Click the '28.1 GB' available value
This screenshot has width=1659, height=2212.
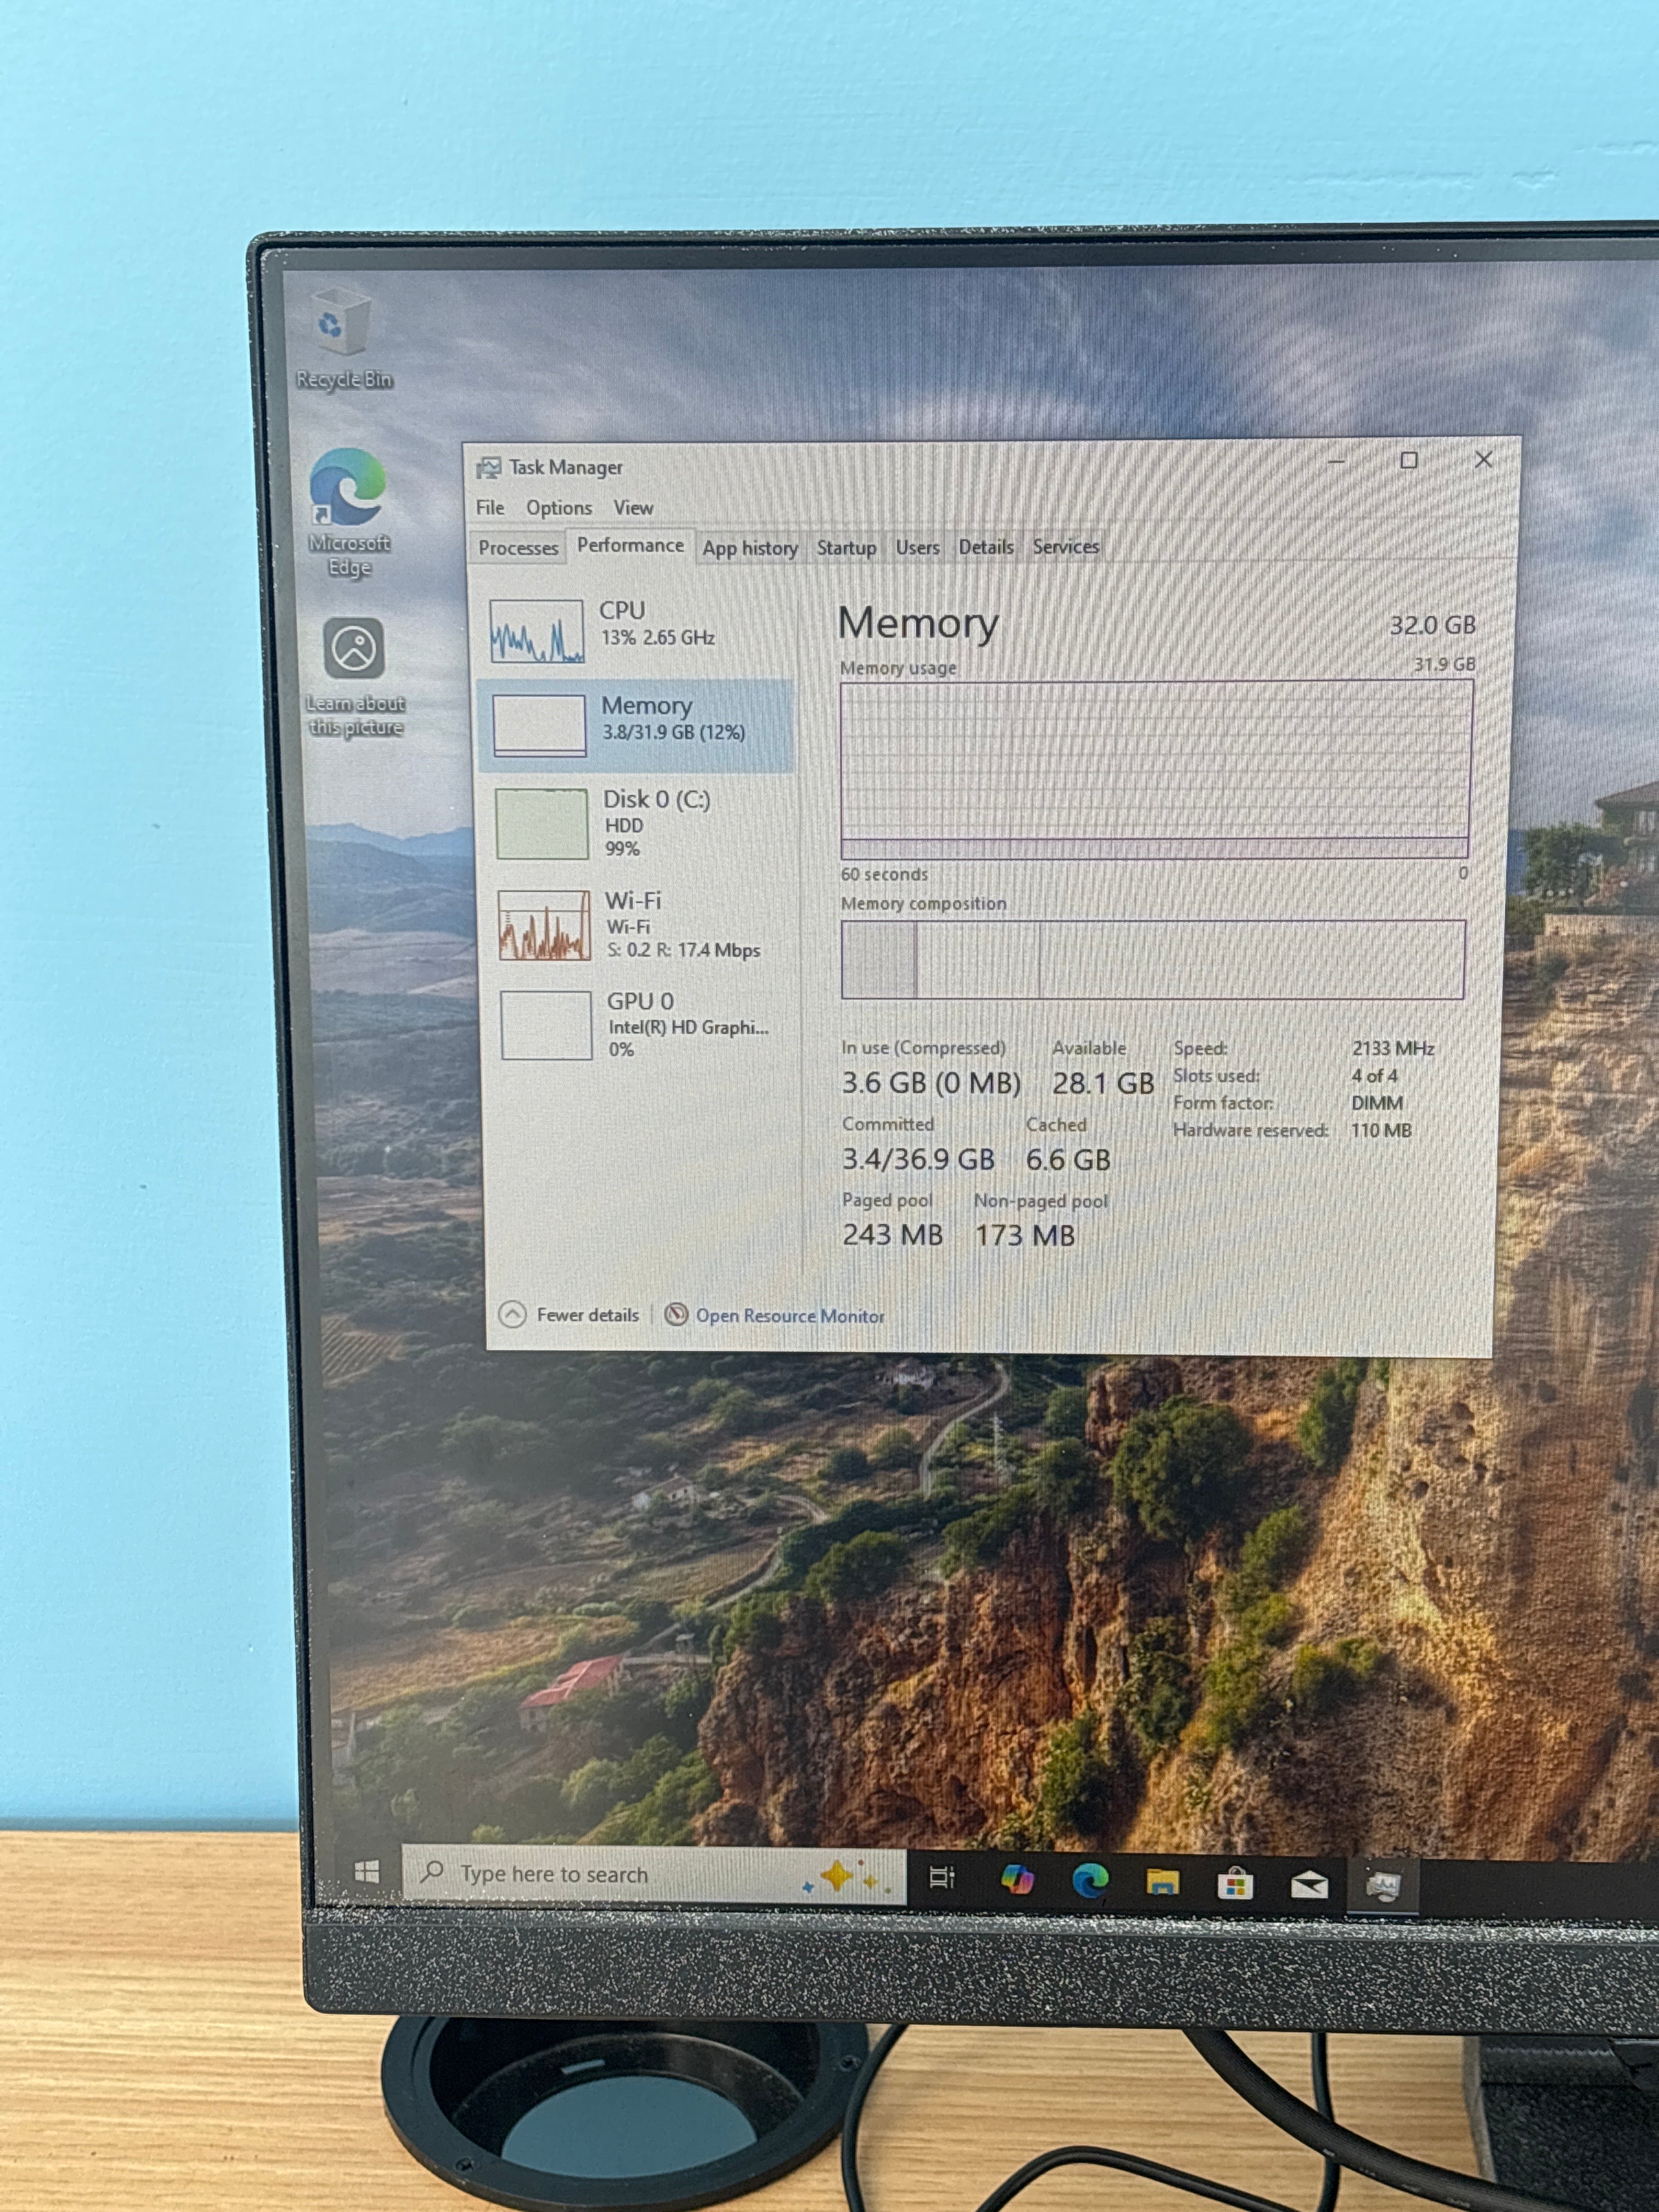pyautogui.click(x=1103, y=1083)
